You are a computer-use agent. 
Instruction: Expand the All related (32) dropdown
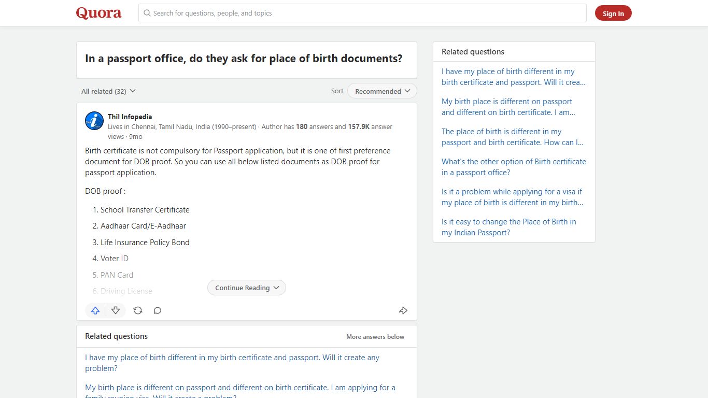108,91
